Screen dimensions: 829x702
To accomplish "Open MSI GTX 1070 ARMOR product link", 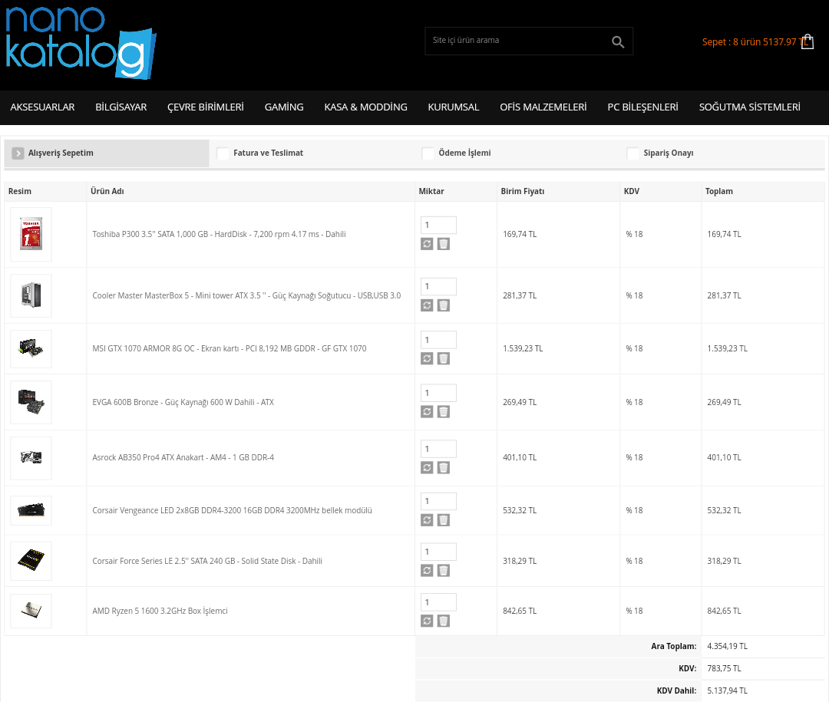I will (230, 348).
